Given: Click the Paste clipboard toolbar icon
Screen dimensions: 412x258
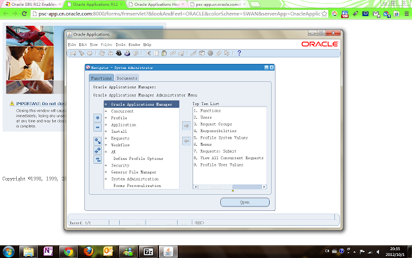Looking at the screenshot, I should (x=164, y=53).
